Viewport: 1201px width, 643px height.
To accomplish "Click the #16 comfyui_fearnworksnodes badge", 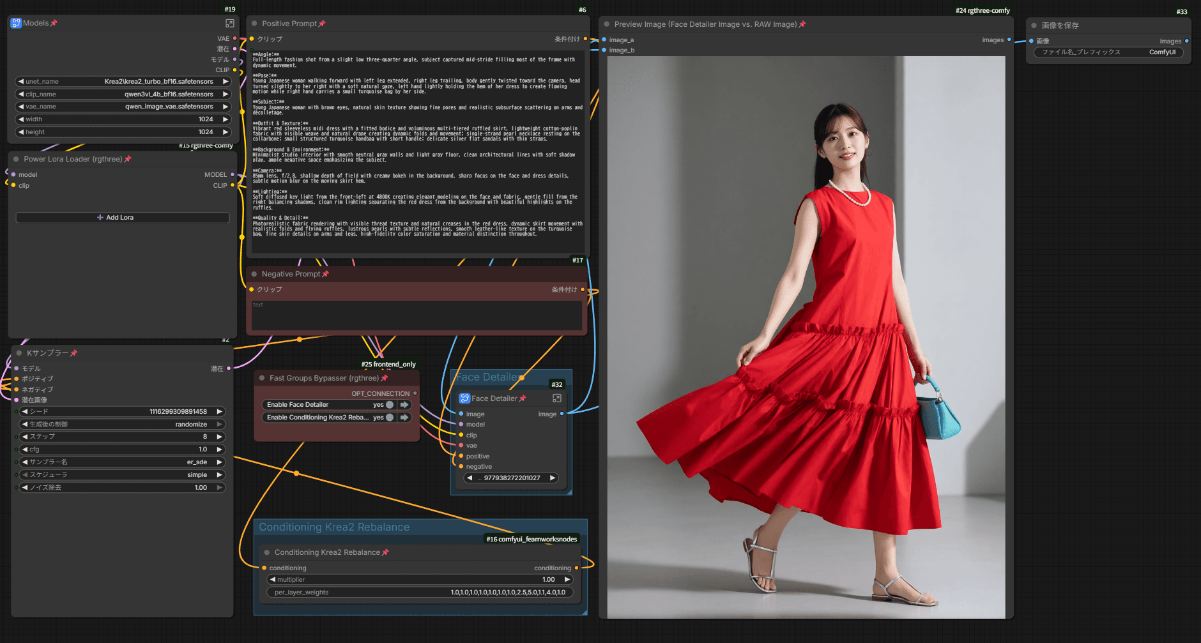I will [x=532, y=539].
